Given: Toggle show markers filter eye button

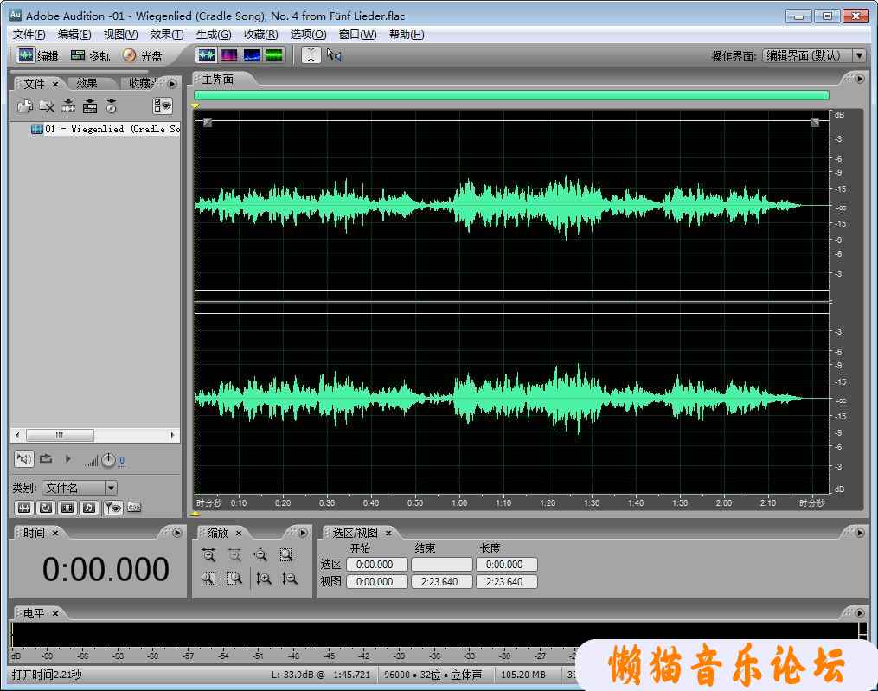Looking at the screenshot, I should tap(113, 508).
